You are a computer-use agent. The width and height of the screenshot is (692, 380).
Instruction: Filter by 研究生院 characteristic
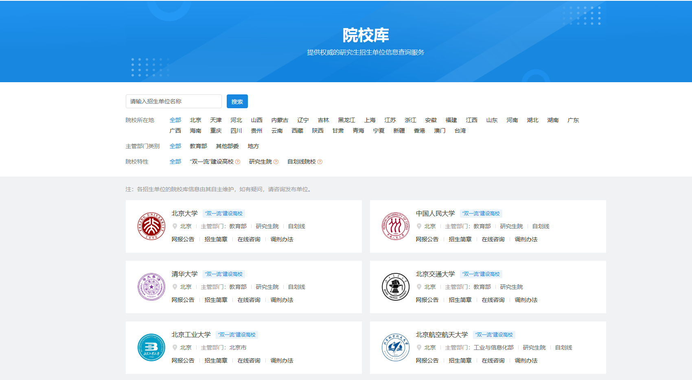click(x=261, y=162)
